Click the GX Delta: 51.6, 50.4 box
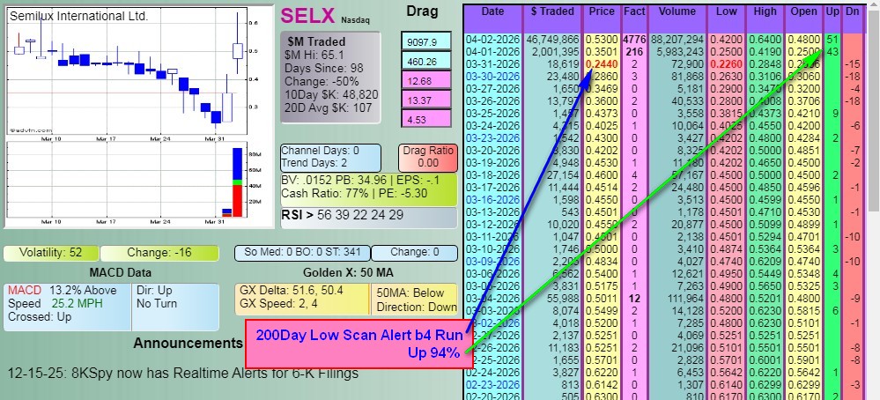Screen dimensions: 880x400 pos(302,299)
